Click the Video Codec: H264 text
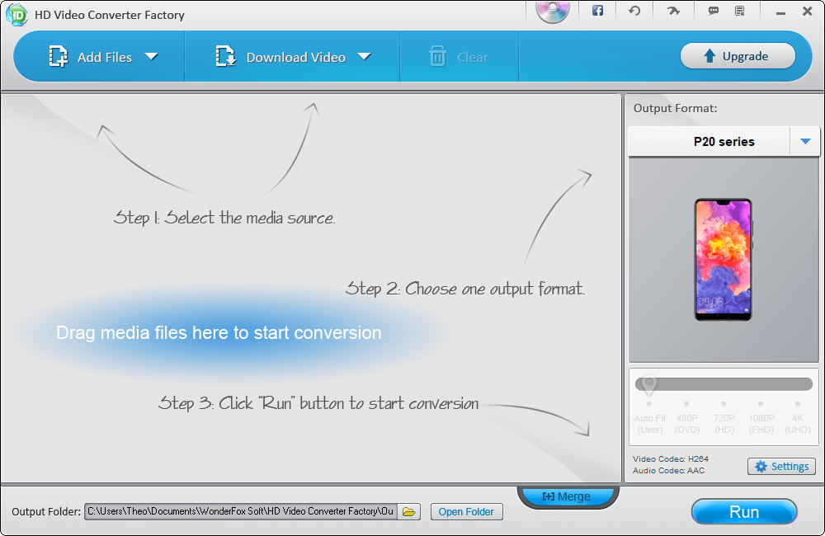Image resolution: width=825 pixels, height=536 pixels. (670, 458)
